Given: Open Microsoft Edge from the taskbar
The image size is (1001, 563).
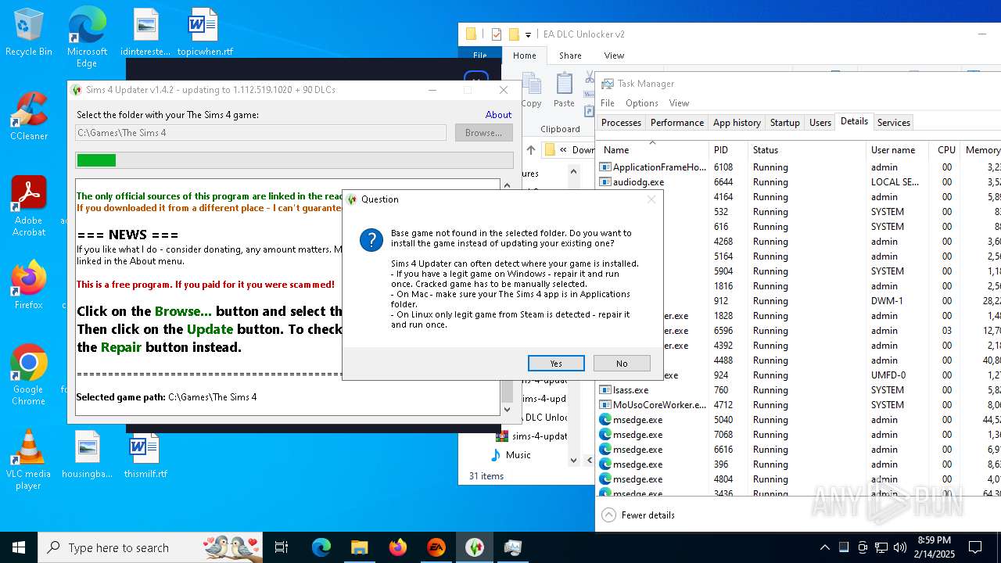Looking at the screenshot, I should pyautogui.click(x=321, y=547).
